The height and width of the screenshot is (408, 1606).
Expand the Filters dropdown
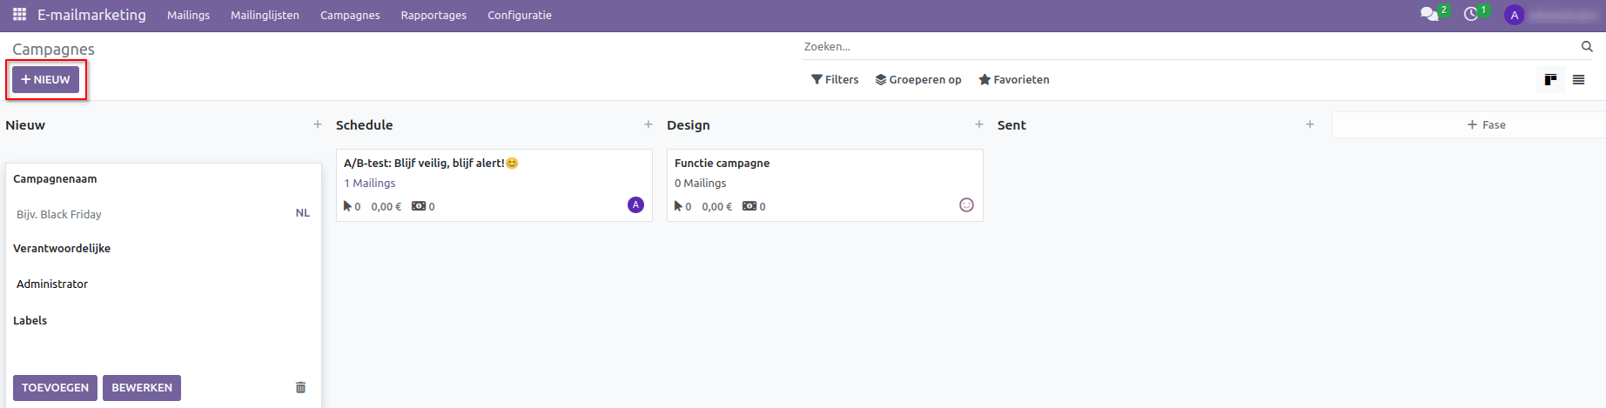coord(835,80)
